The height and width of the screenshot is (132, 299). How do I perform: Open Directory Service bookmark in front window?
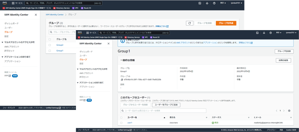(132, 37)
